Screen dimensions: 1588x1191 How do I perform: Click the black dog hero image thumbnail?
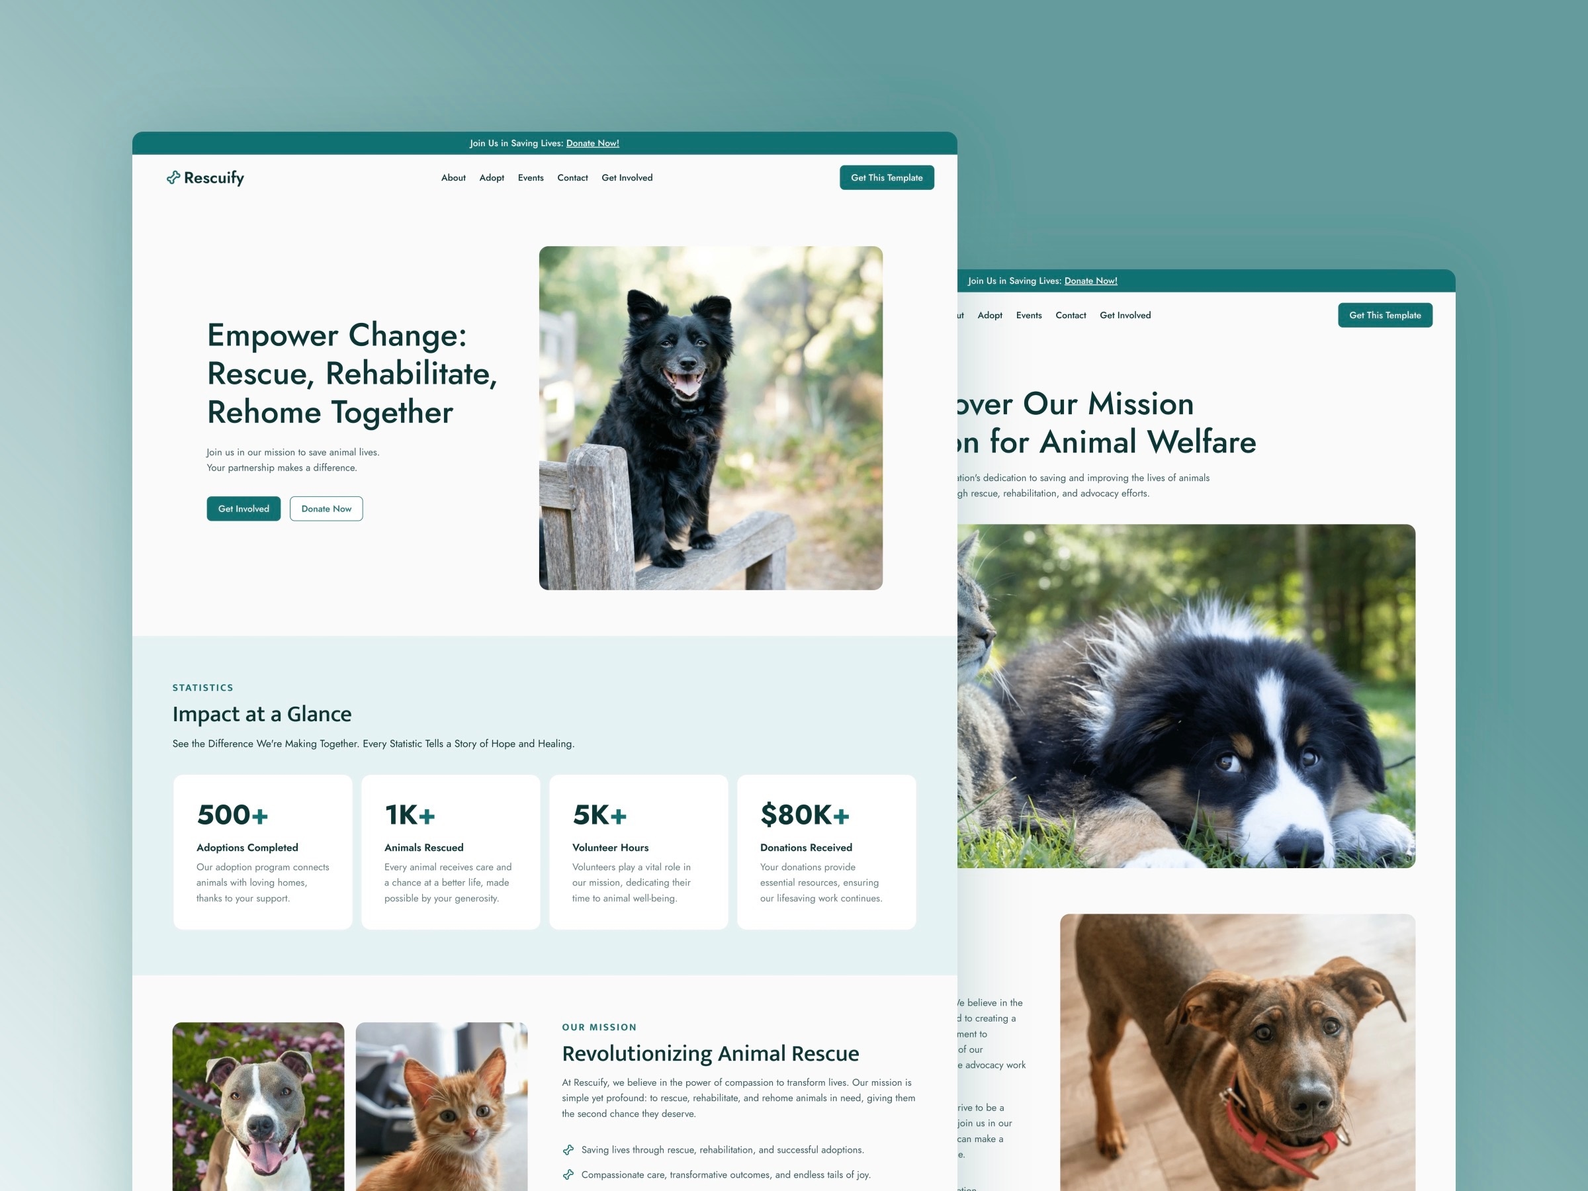pyautogui.click(x=713, y=417)
